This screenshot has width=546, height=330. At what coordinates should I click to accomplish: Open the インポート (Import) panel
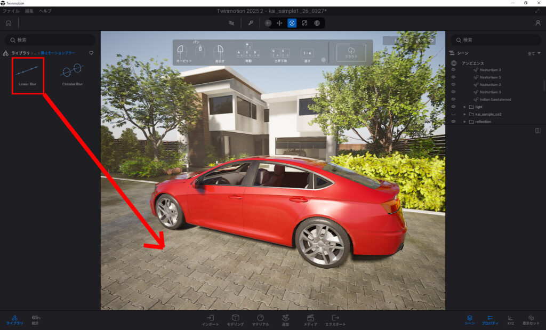[210, 320]
